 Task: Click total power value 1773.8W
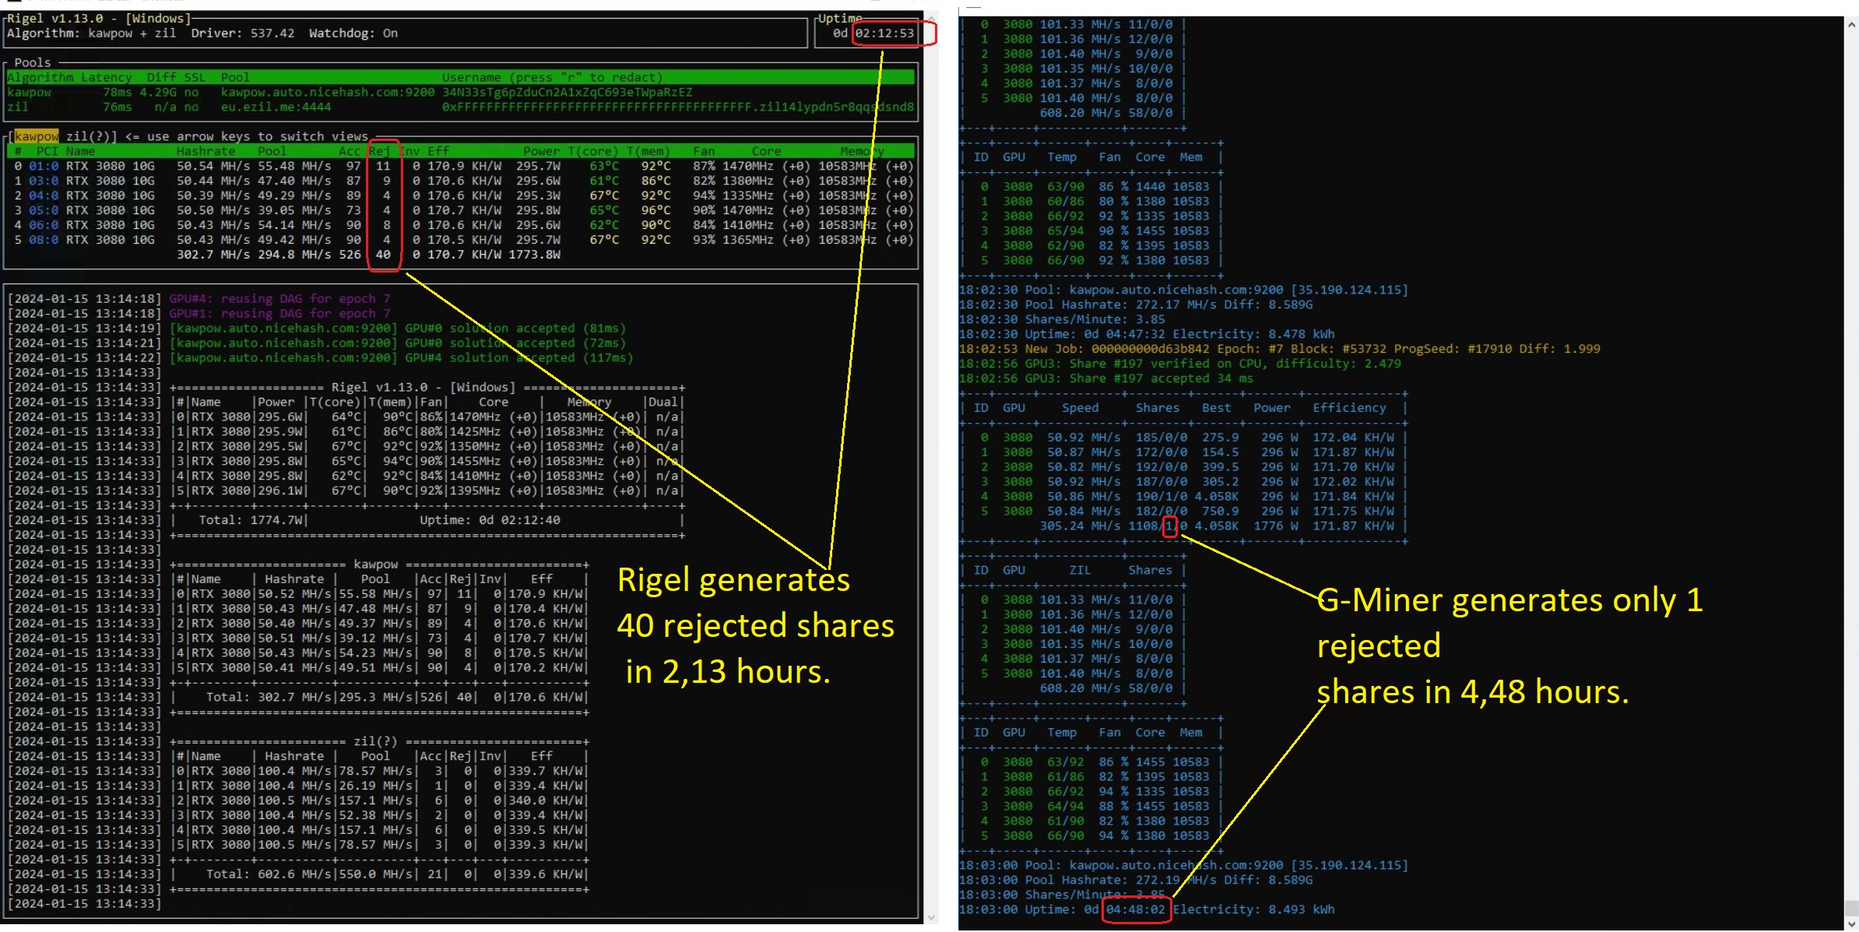tap(534, 255)
